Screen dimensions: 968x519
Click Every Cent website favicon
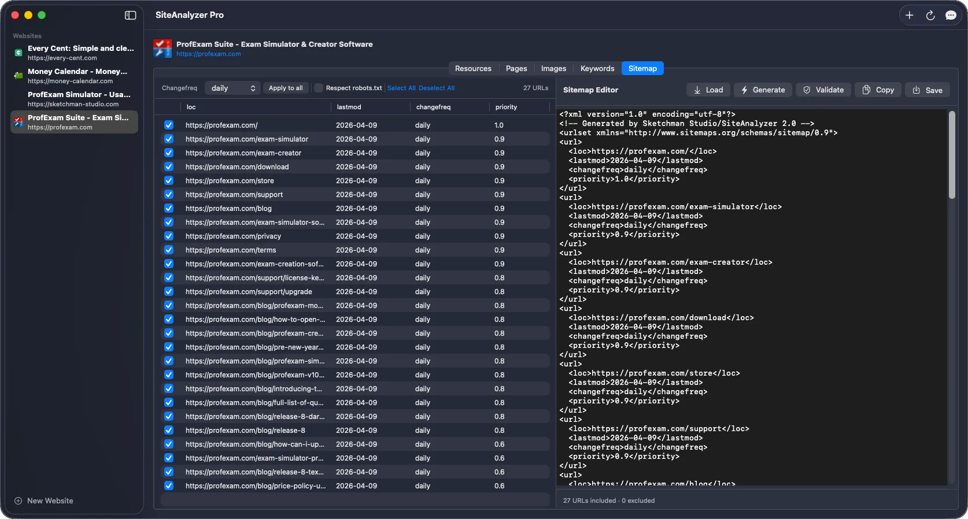(x=19, y=53)
